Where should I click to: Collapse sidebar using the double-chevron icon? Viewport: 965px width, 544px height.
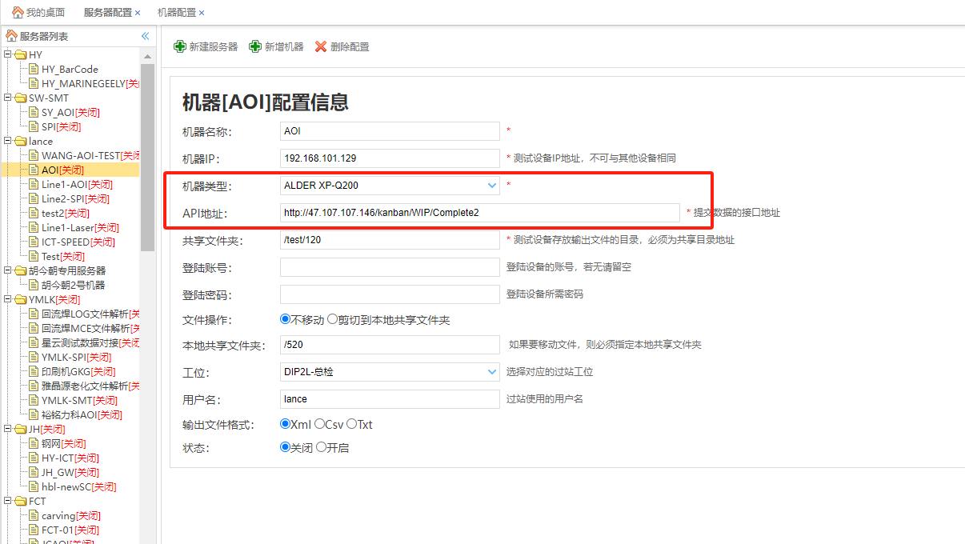(145, 36)
